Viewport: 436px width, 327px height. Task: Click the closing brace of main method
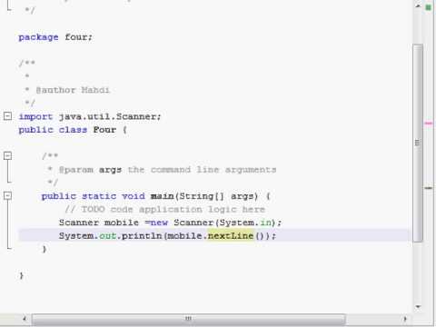(x=45, y=249)
